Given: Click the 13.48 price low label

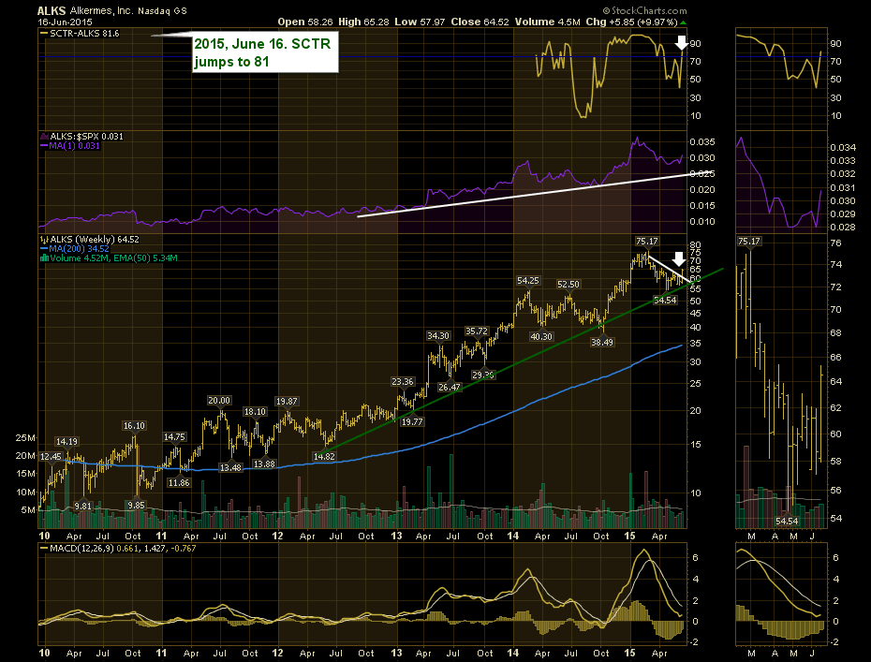Looking at the screenshot, I should coord(230,467).
